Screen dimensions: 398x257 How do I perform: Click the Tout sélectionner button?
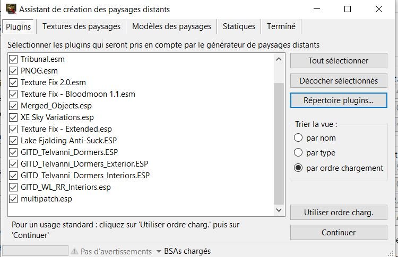(339, 61)
